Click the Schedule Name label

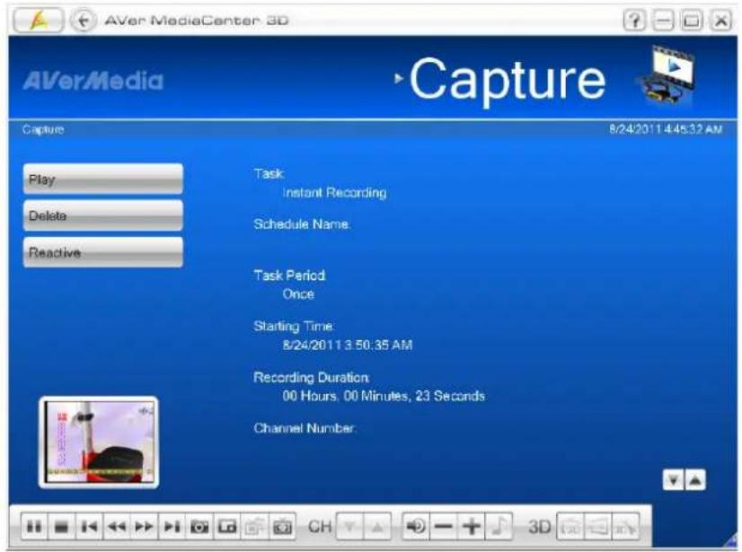click(x=302, y=223)
